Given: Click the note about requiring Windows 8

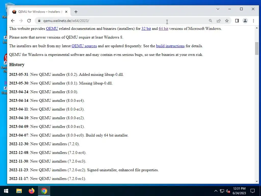Looking at the screenshot, I should tap(66, 37).
